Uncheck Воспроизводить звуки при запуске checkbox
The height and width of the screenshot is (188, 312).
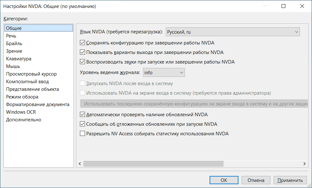83,62
